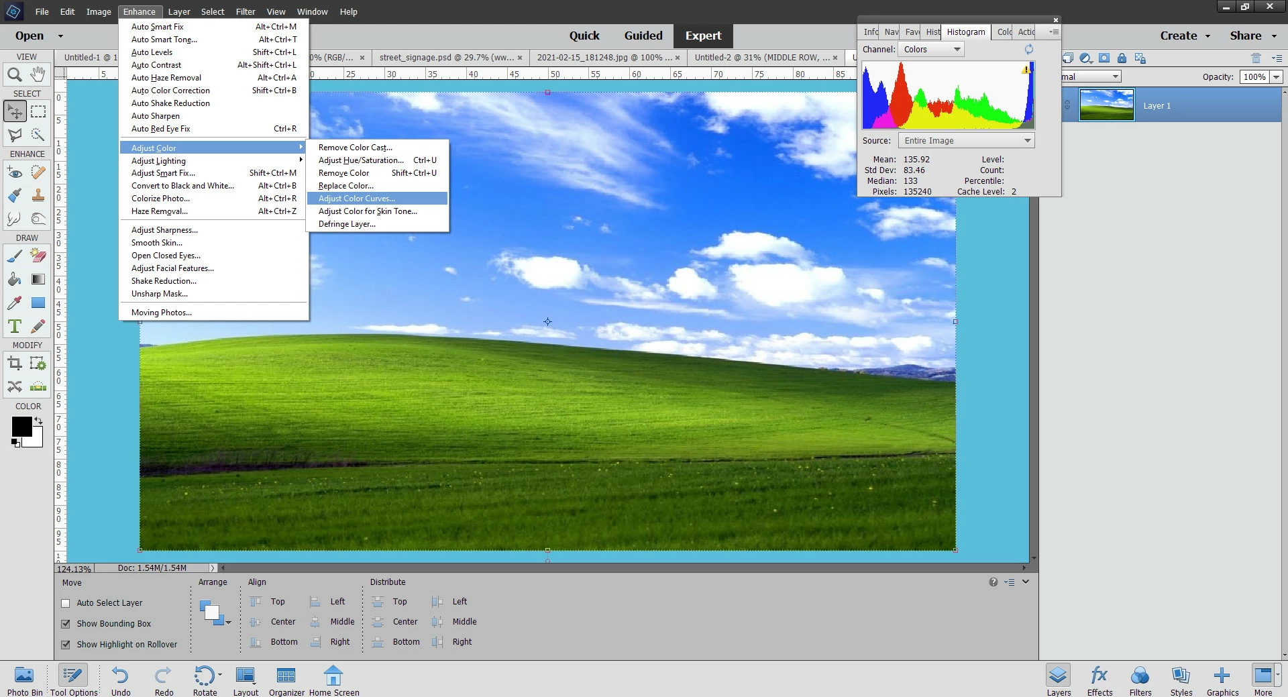This screenshot has width=1288, height=697.
Task: Toggle the Auto Select Layer checkbox
Action: (66, 603)
